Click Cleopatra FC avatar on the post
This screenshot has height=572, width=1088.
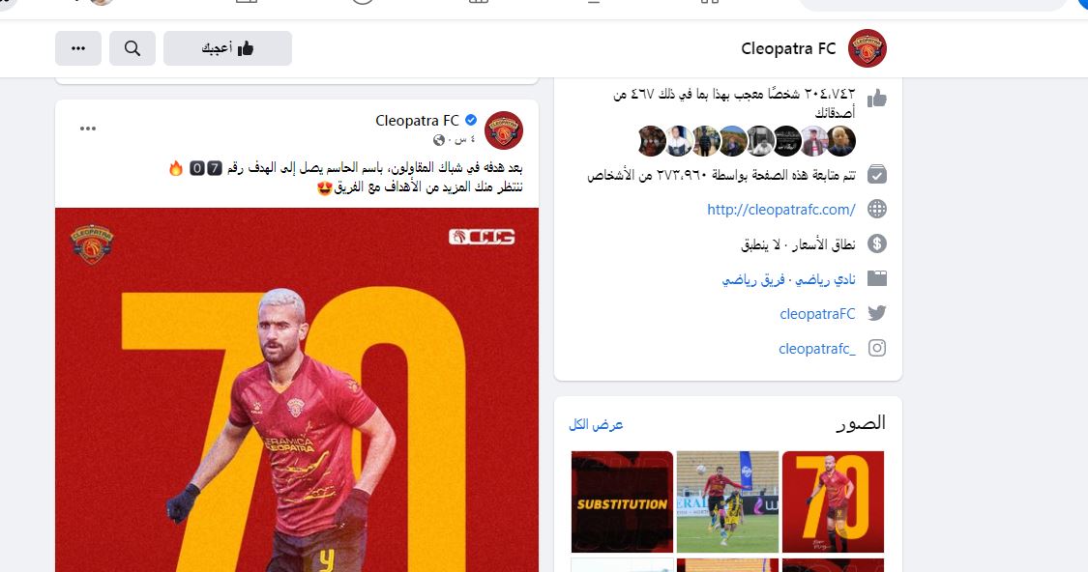tap(504, 130)
